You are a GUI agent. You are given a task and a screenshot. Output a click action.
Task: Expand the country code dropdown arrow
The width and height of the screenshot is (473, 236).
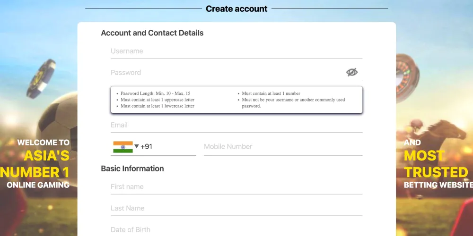coord(137,146)
